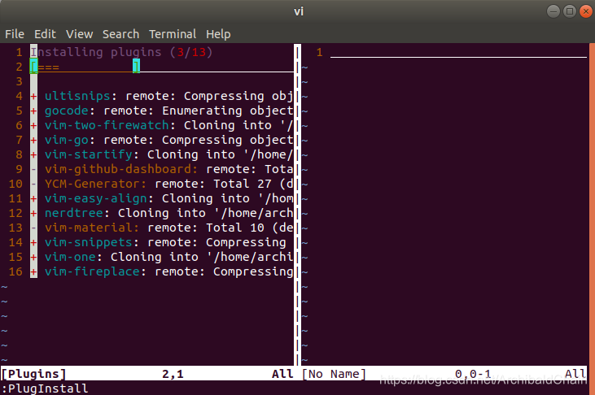Click the plus sign beside ultisnips

point(33,96)
